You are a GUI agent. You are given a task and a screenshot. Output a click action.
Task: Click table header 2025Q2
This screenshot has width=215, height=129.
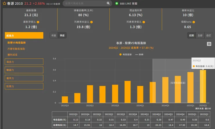(204, 114)
